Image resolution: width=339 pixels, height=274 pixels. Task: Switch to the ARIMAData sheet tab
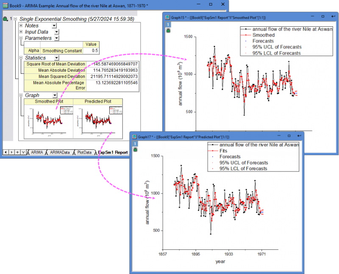[60, 152]
